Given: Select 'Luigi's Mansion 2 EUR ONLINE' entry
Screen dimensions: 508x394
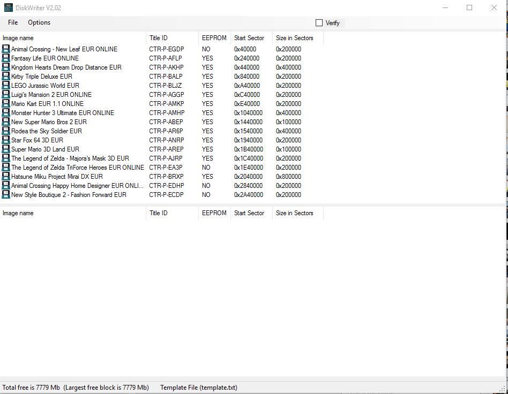Looking at the screenshot, I should pos(51,94).
